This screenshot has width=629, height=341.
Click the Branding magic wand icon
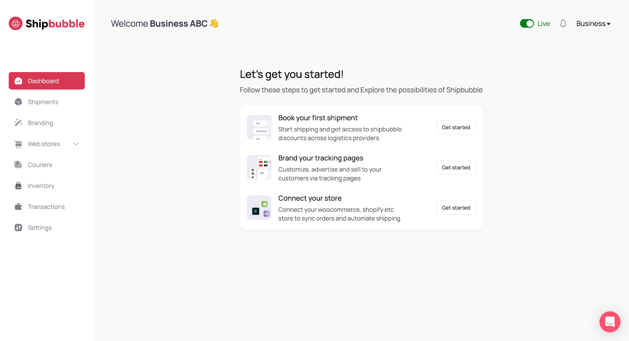(x=18, y=123)
